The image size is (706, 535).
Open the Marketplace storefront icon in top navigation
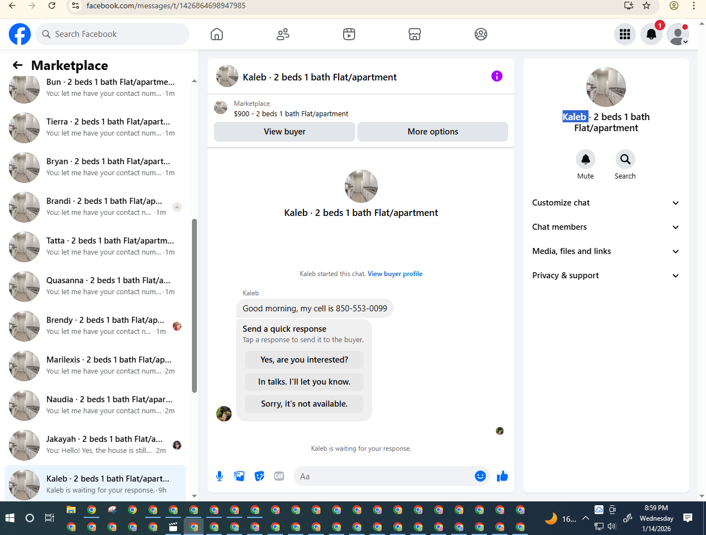pos(415,34)
